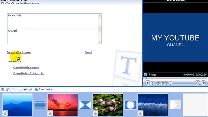Select the striped bars transition after the mountains clip
This screenshot has width=208, height=117.
coord(40,105)
